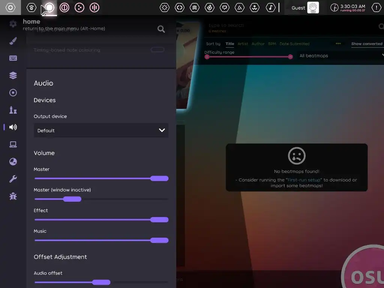Toggle Show converted beatmaps option
The height and width of the screenshot is (288, 384).
367,44
